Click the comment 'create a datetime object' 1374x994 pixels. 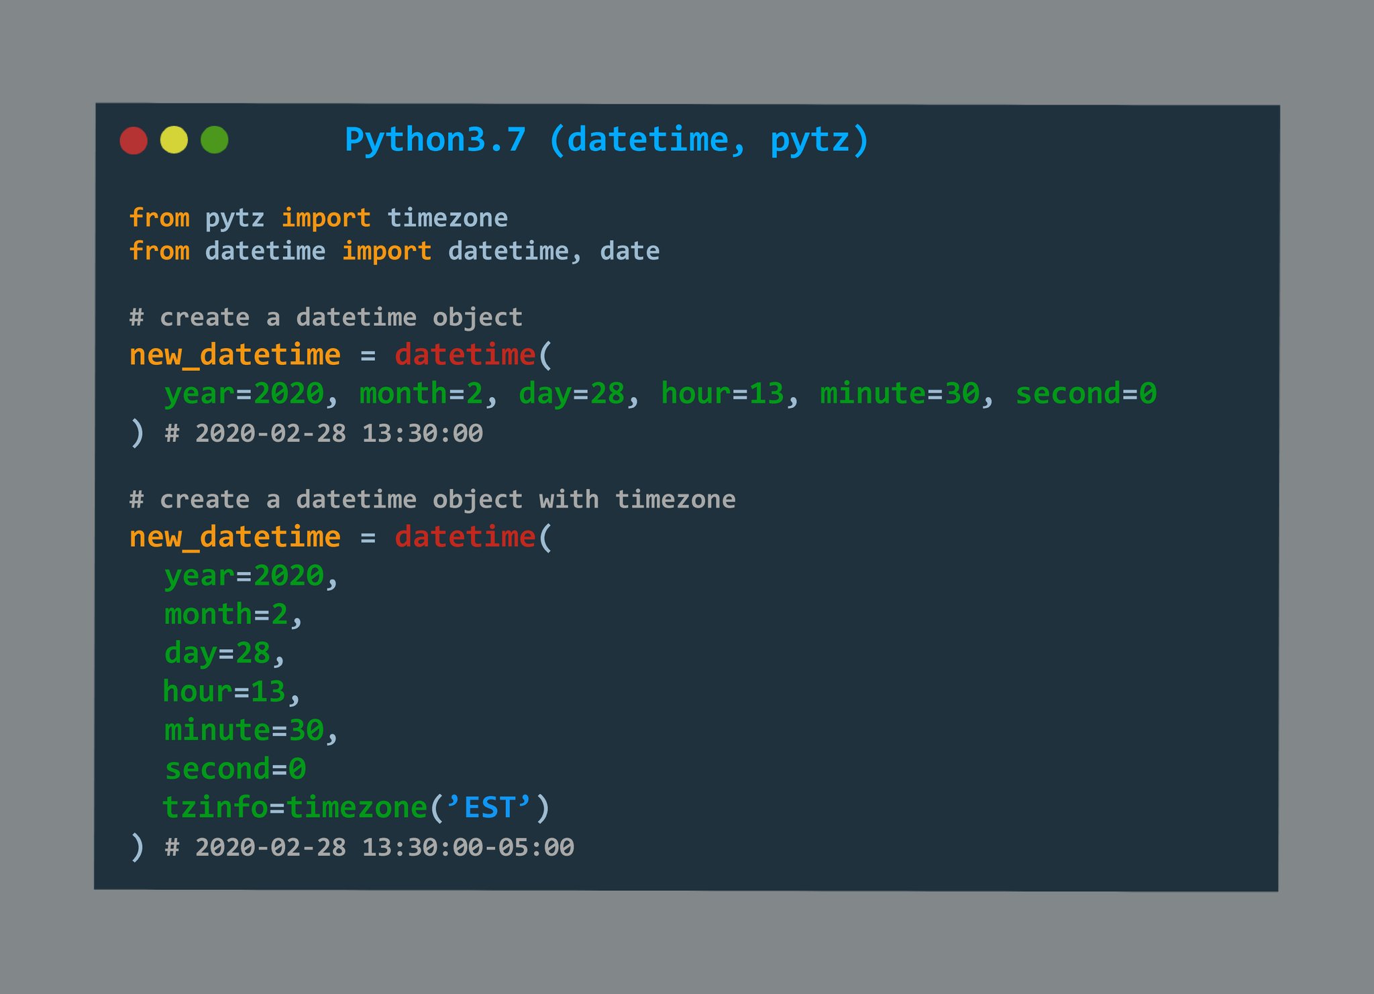(326, 317)
